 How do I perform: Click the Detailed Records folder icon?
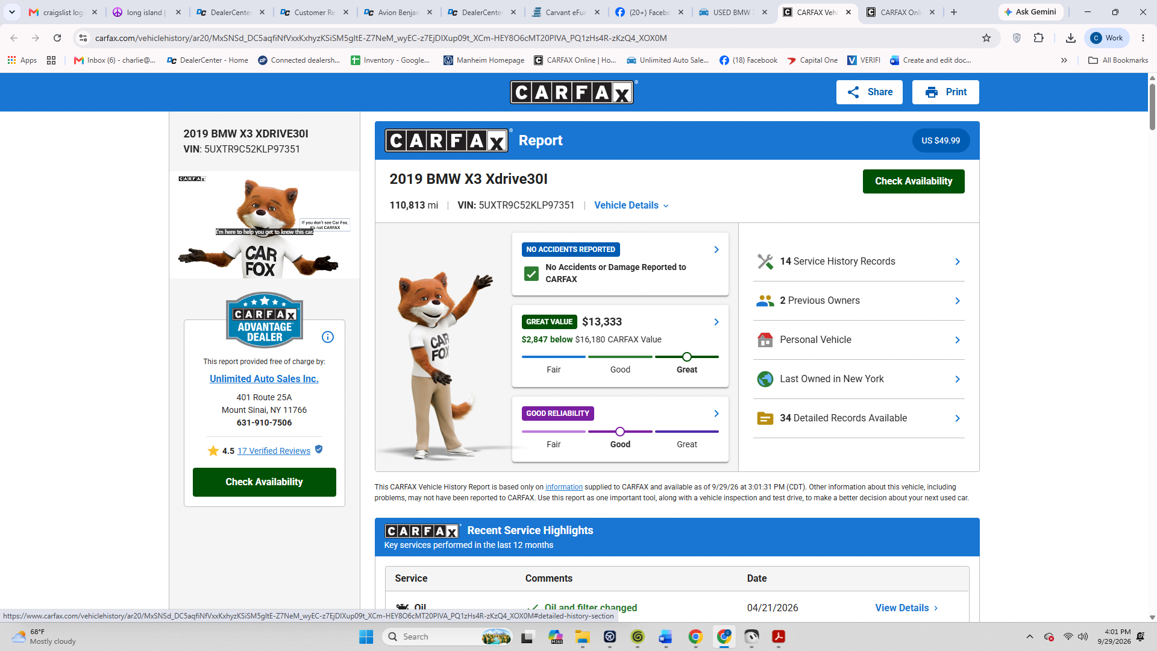tap(765, 418)
